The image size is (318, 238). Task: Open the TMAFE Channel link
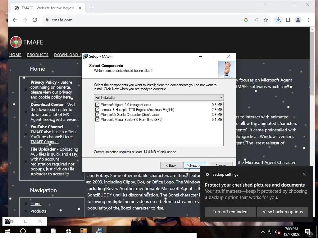[x=44, y=142]
